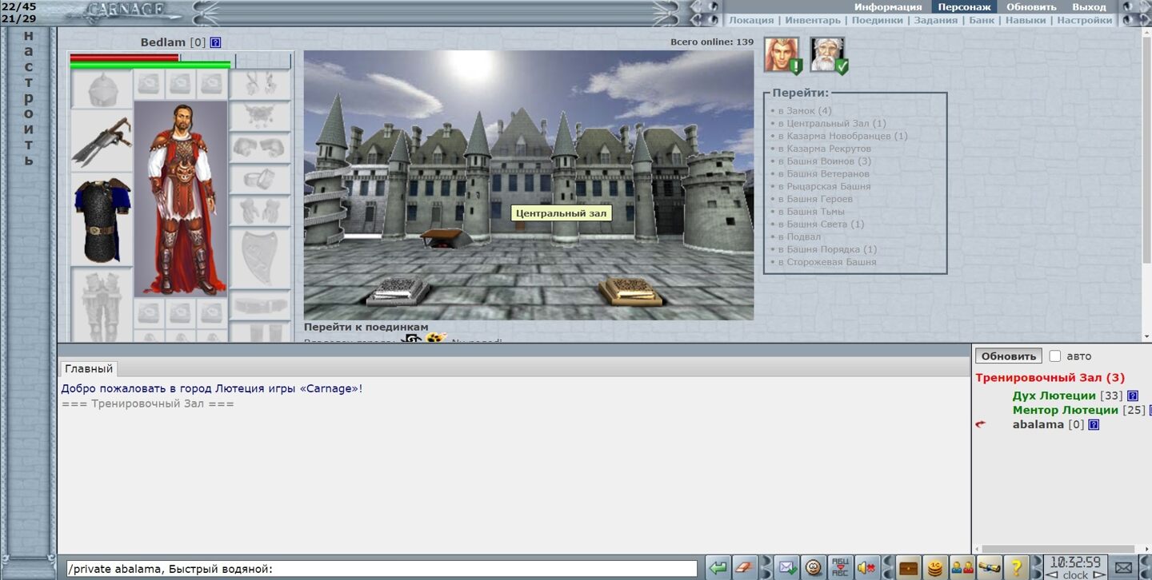Open the Информация top menu
This screenshot has width=1152, height=580.
(x=888, y=6)
